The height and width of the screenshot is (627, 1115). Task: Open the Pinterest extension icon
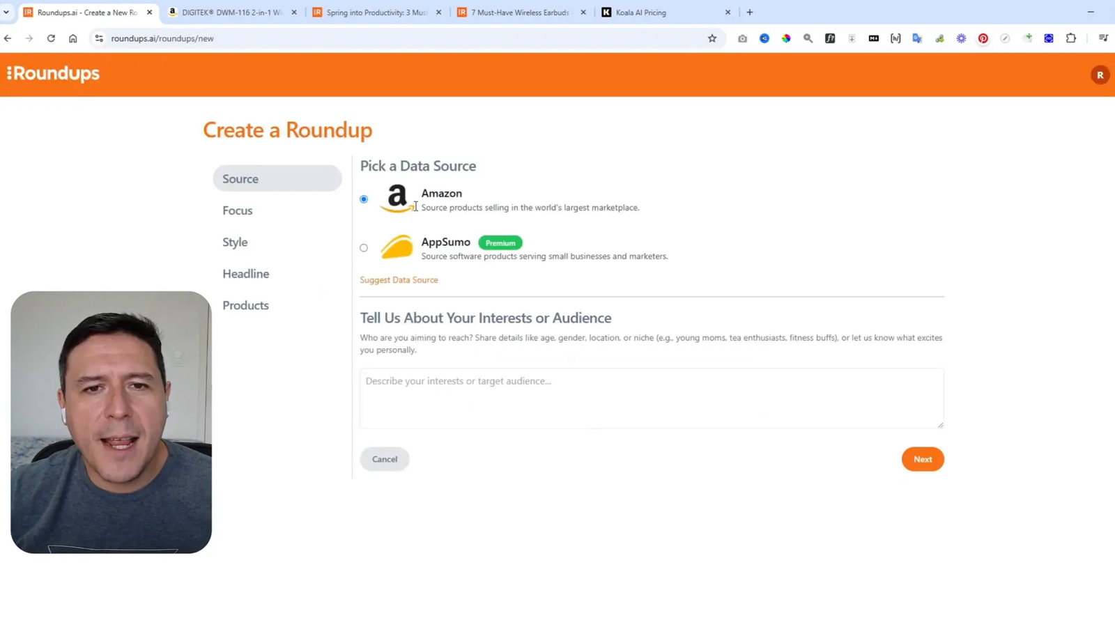pos(983,38)
